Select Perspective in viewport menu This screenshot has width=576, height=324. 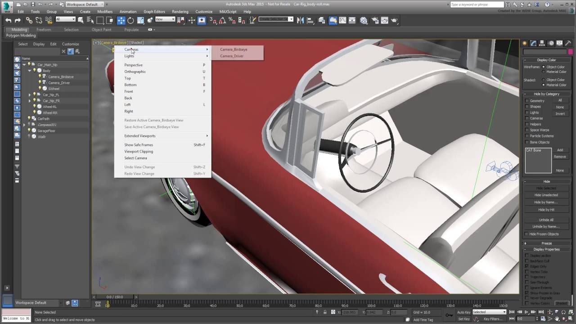pyautogui.click(x=133, y=65)
